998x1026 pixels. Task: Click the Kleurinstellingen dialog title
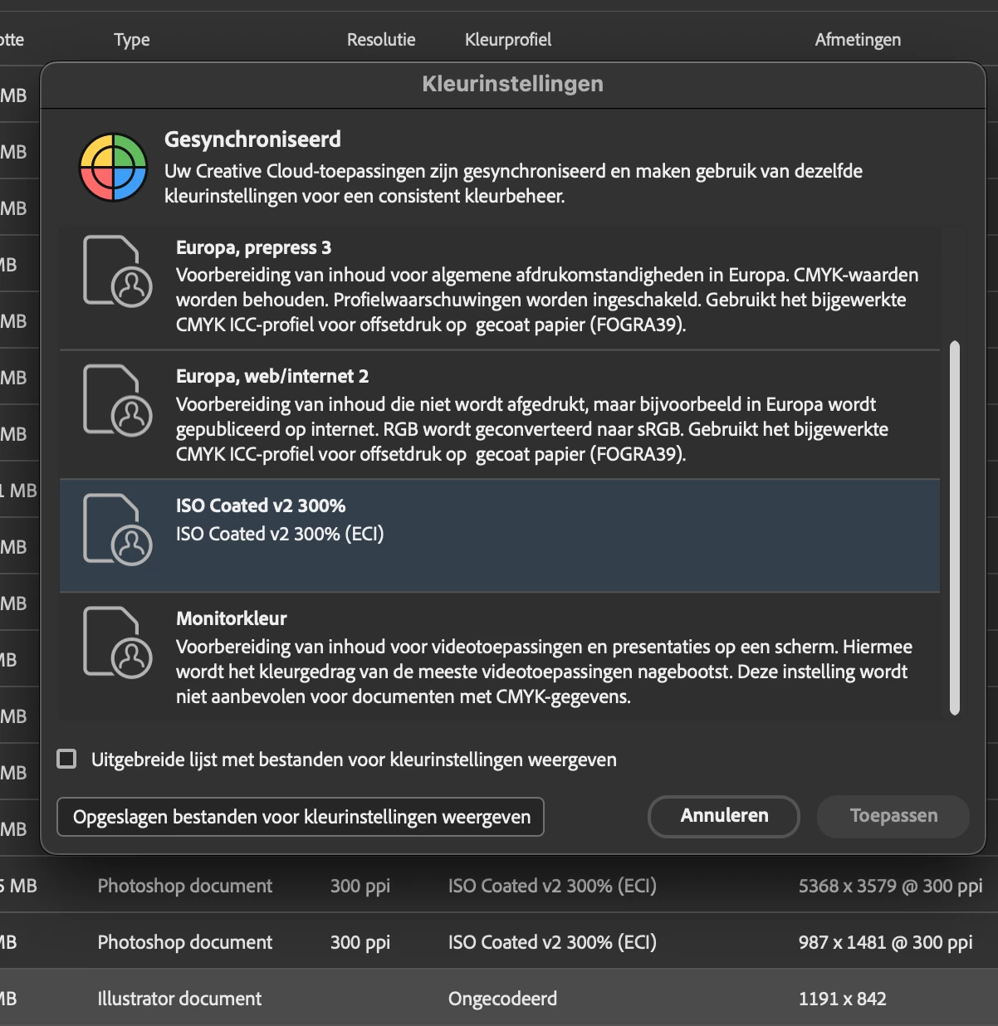512,84
